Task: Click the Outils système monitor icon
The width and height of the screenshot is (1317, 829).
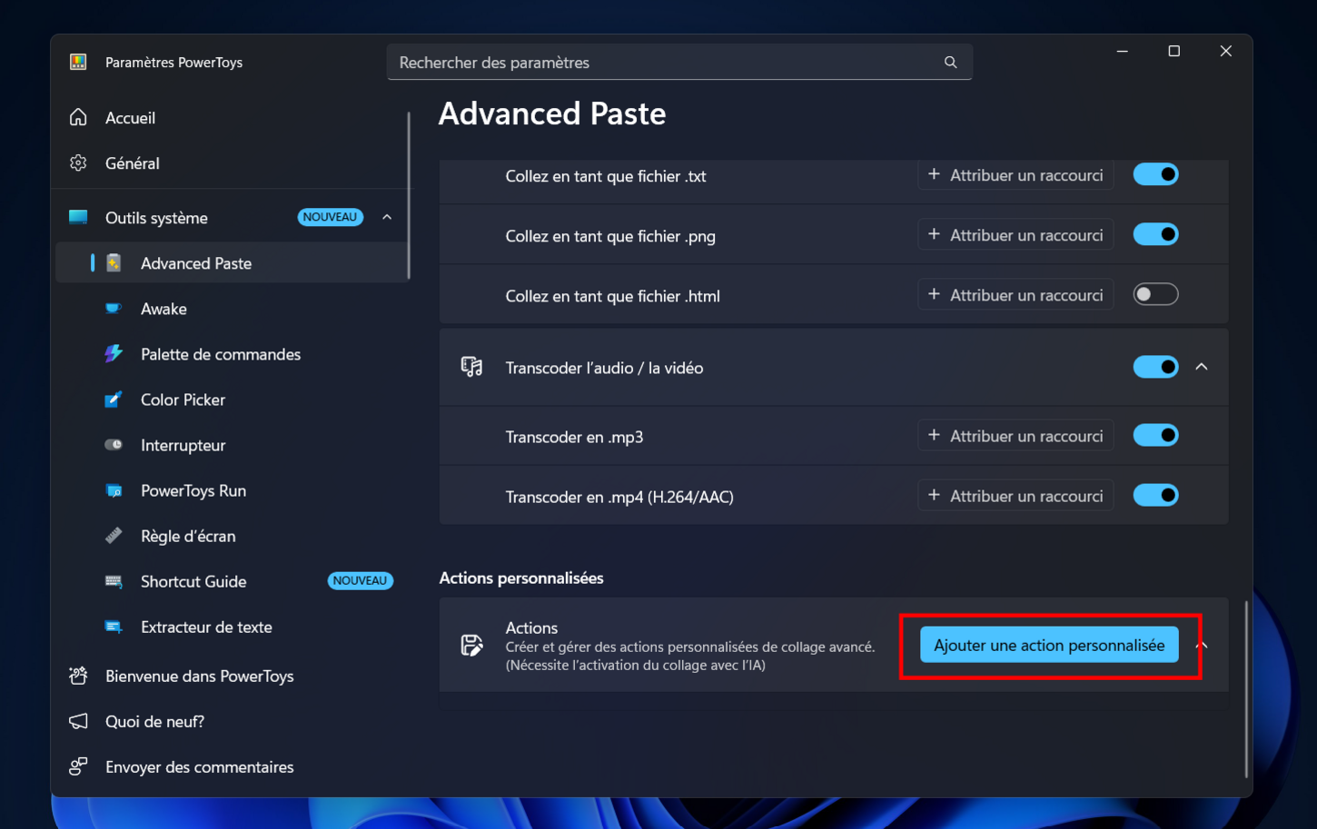Action: point(79,218)
